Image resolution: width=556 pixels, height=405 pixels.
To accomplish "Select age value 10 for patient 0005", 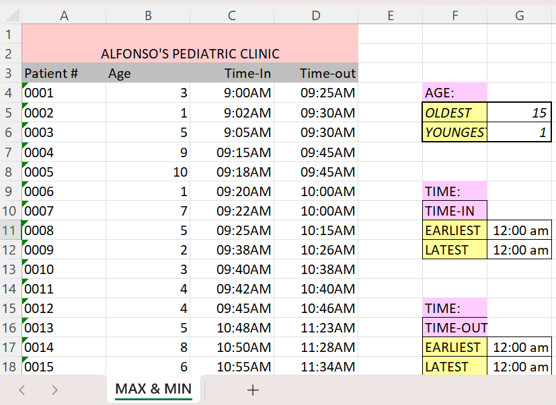I will tap(148, 172).
